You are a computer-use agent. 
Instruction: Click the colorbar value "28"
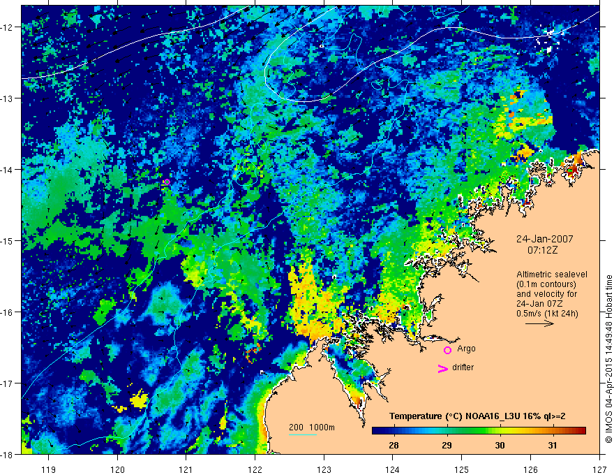click(394, 445)
